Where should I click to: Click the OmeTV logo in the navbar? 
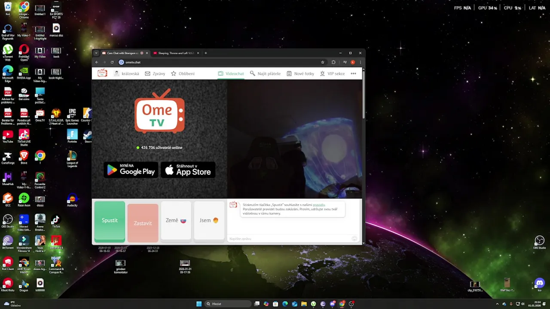(102, 73)
